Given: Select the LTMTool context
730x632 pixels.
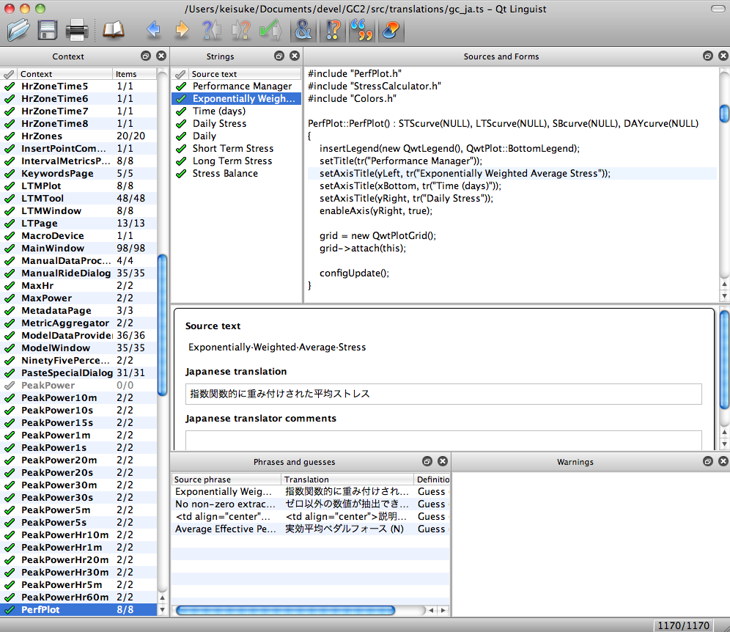Looking at the screenshot, I should click(78, 199).
